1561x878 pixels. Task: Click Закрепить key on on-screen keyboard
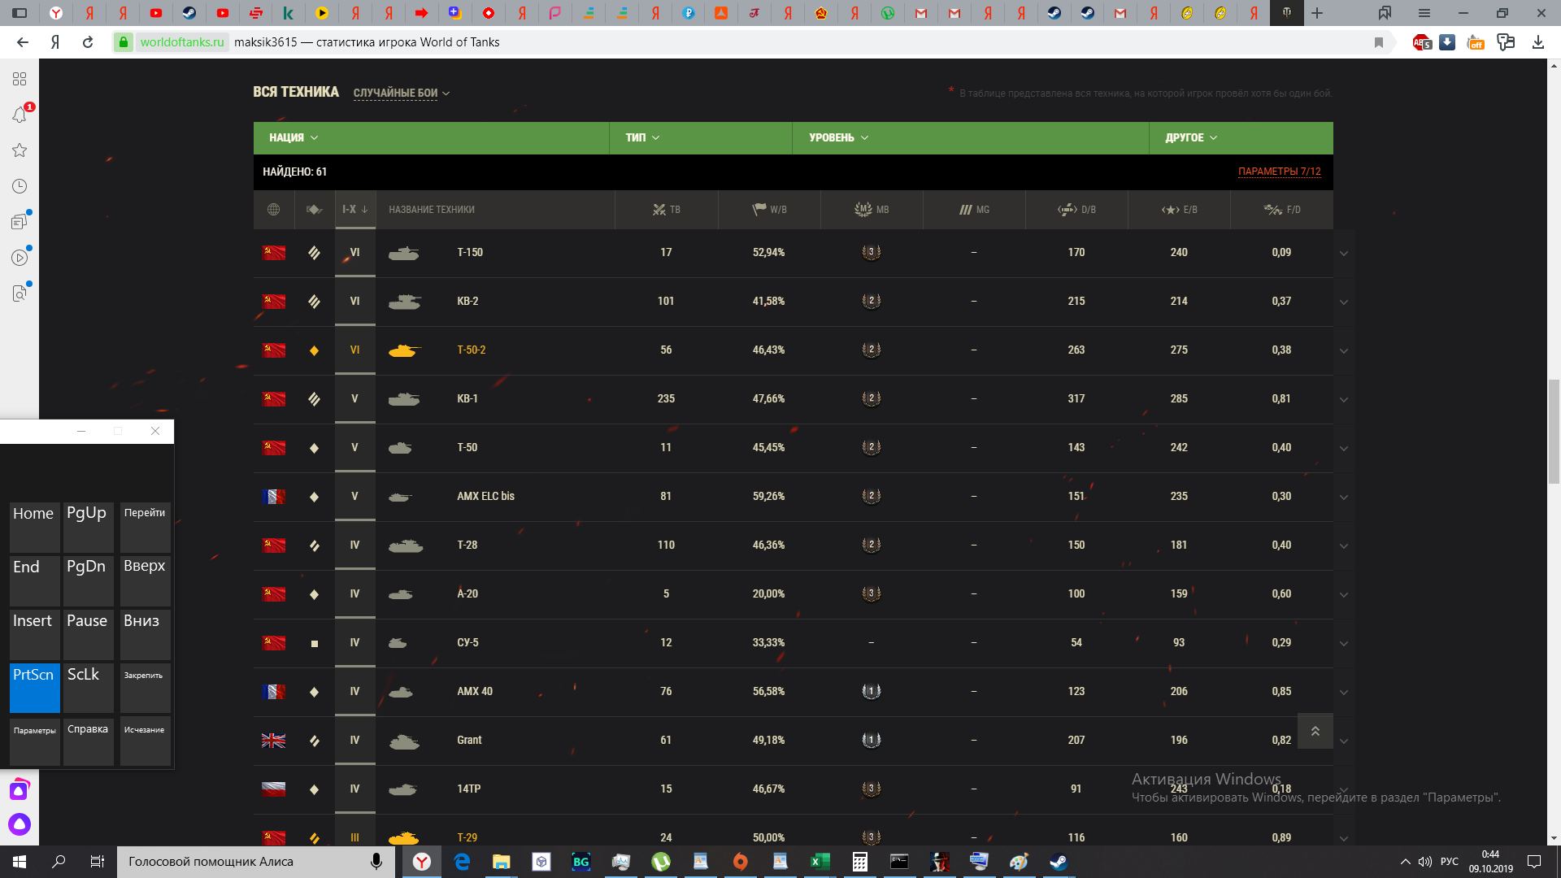[146, 688]
